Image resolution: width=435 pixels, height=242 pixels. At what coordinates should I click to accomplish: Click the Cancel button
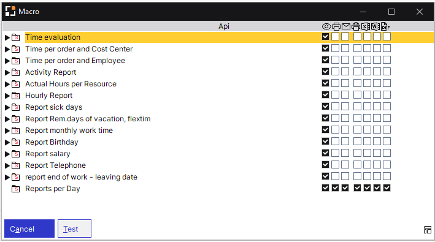29,229
